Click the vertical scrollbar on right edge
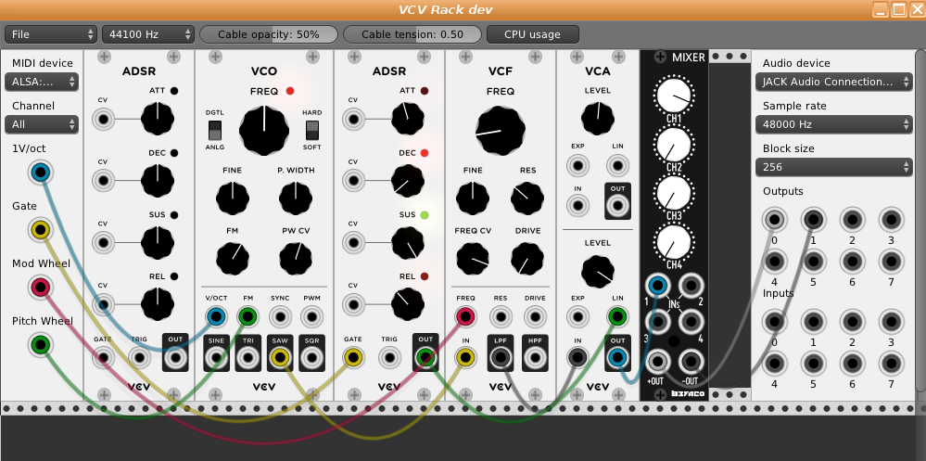 coord(920,220)
